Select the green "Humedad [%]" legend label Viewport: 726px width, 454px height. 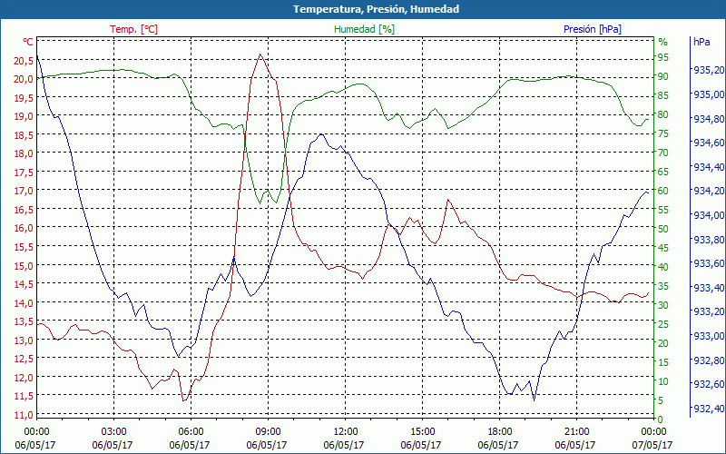coord(364,29)
